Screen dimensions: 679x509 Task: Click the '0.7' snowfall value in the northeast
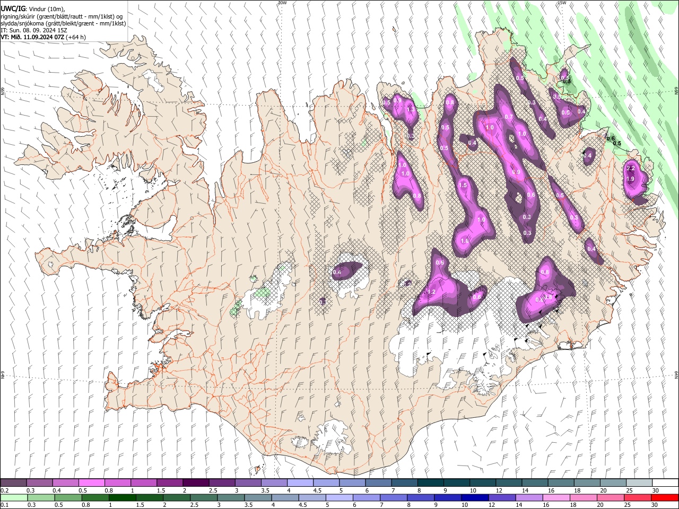[x=508, y=117]
